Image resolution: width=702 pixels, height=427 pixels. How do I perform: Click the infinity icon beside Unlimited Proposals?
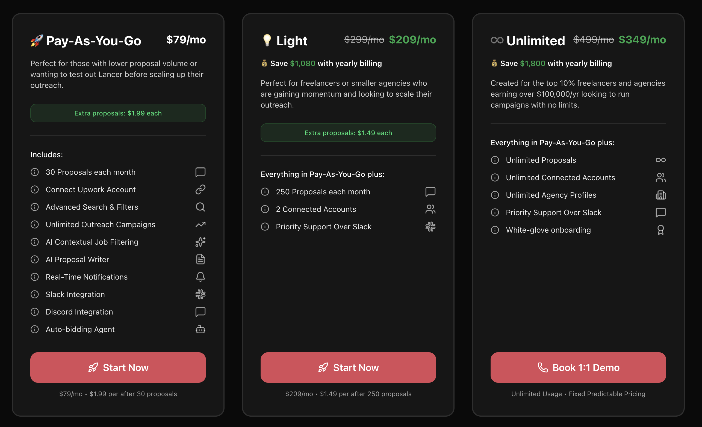[660, 160]
